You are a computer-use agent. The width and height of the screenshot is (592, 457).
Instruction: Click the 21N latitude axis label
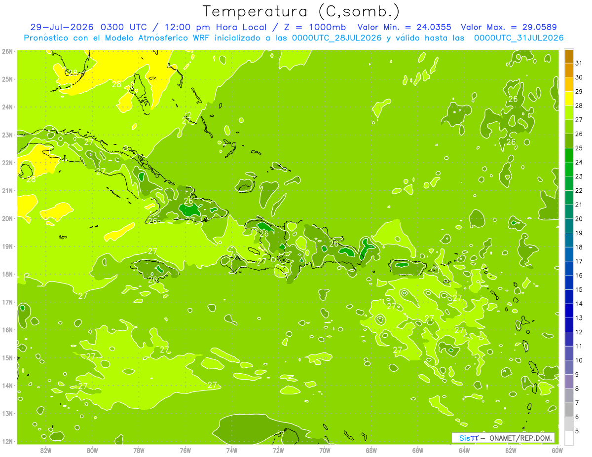coord(7,190)
